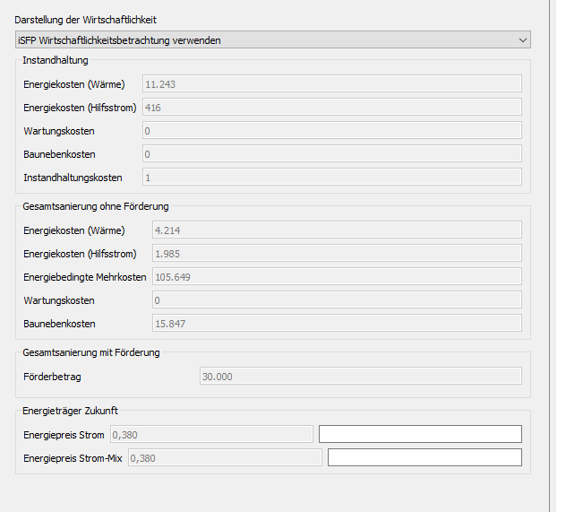Click Energiepreis Strom field showing 0,380
Screen dimensions: 566x512
coord(211,435)
